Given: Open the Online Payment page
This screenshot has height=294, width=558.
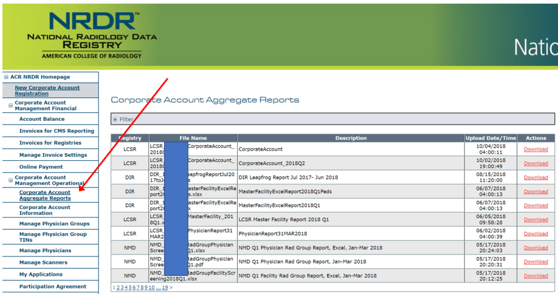Looking at the screenshot, I should pyautogui.click(x=41, y=167).
